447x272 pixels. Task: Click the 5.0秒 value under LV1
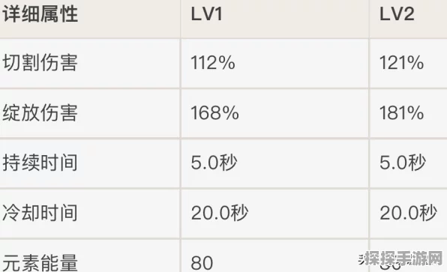[x=214, y=163]
